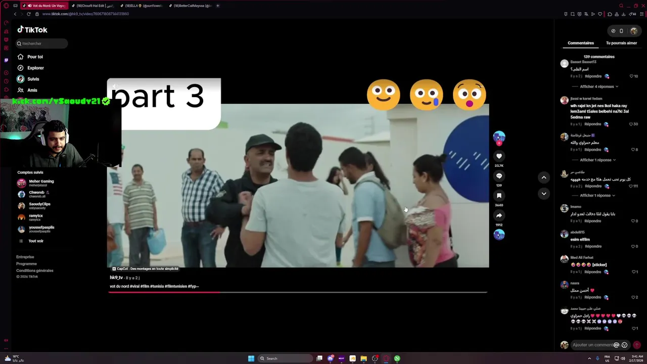The width and height of the screenshot is (647, 364).
Task: Open the browser extensions cube icon
Action: point(610,14)
